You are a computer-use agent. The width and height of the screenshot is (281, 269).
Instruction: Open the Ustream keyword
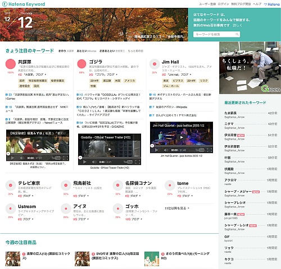pyautogui.click(x=27, y=206)
